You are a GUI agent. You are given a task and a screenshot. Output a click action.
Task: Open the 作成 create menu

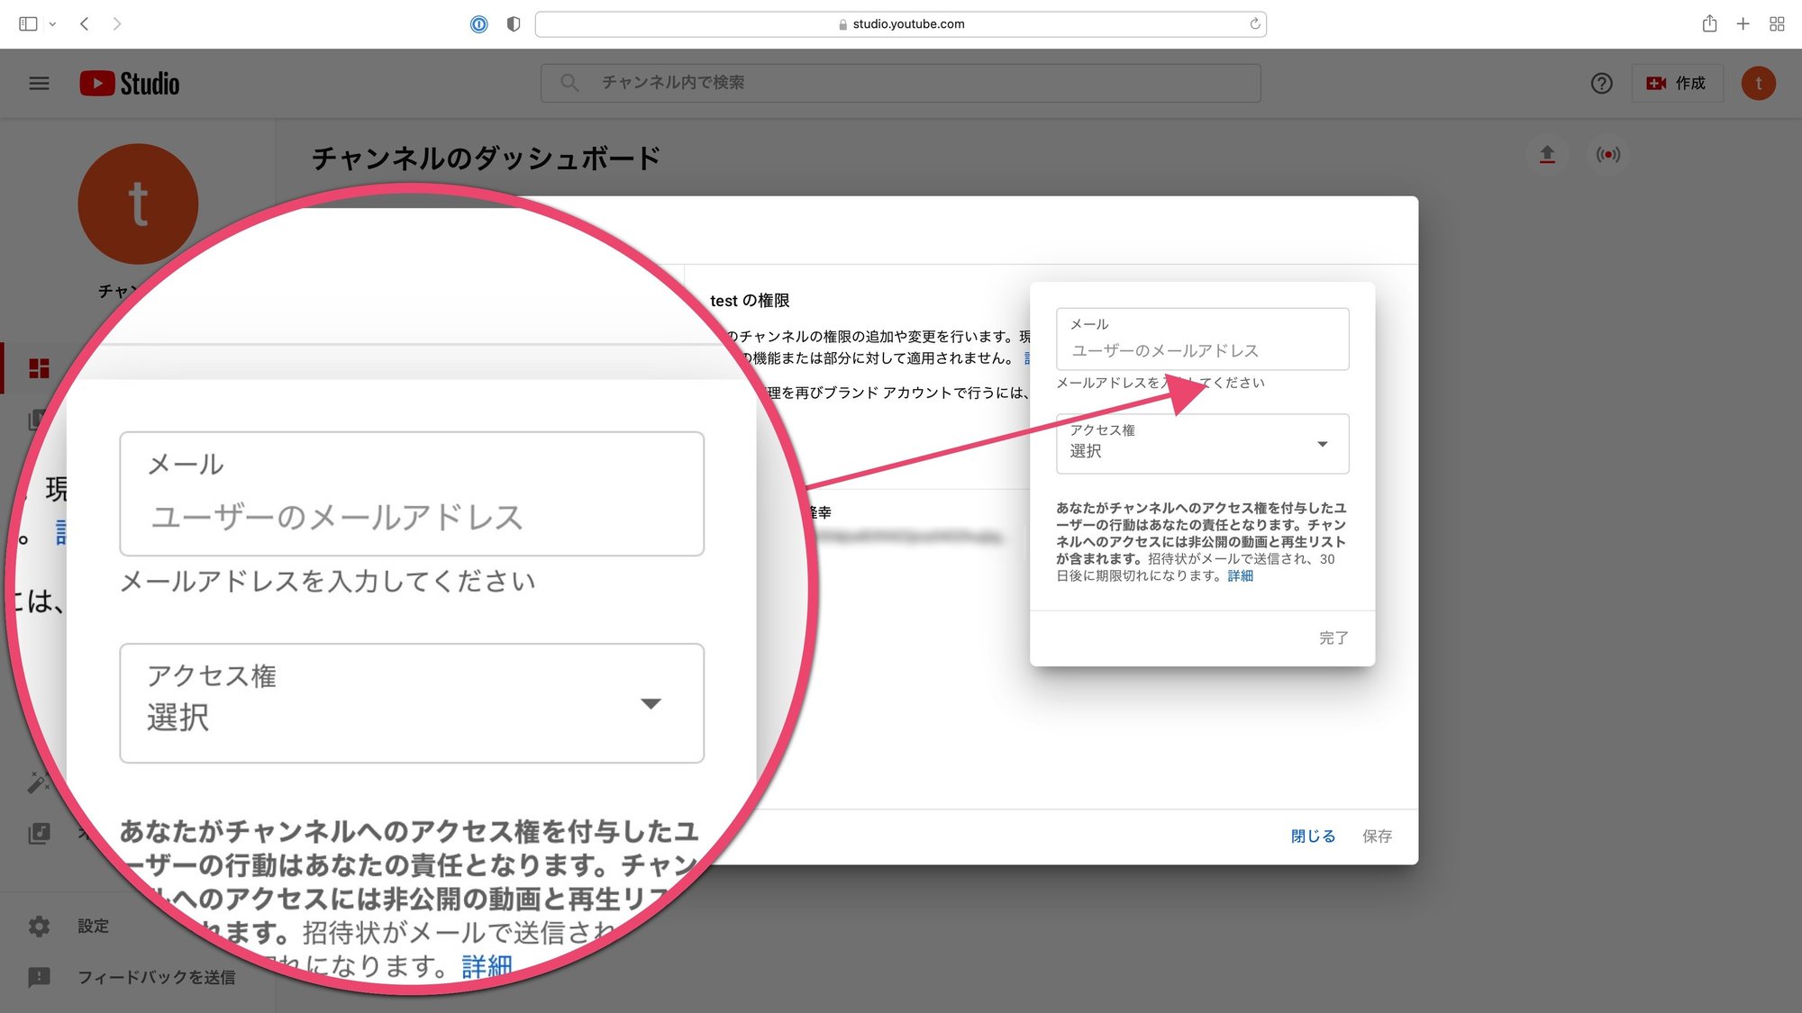(x=1678, y=83)
